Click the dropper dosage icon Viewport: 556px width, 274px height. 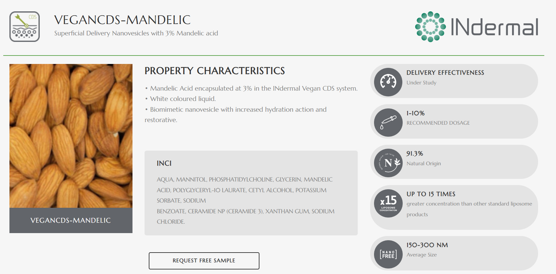coord(388,122)
